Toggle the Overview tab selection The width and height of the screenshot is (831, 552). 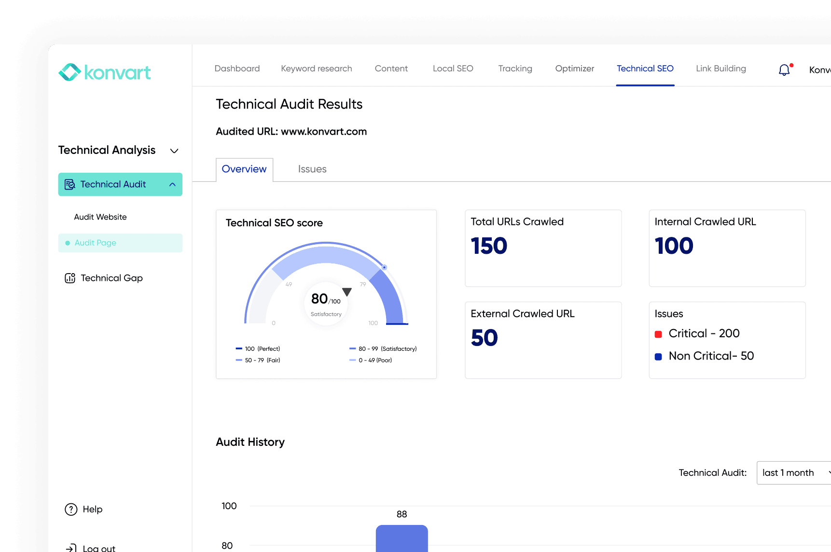pos(244,169)
